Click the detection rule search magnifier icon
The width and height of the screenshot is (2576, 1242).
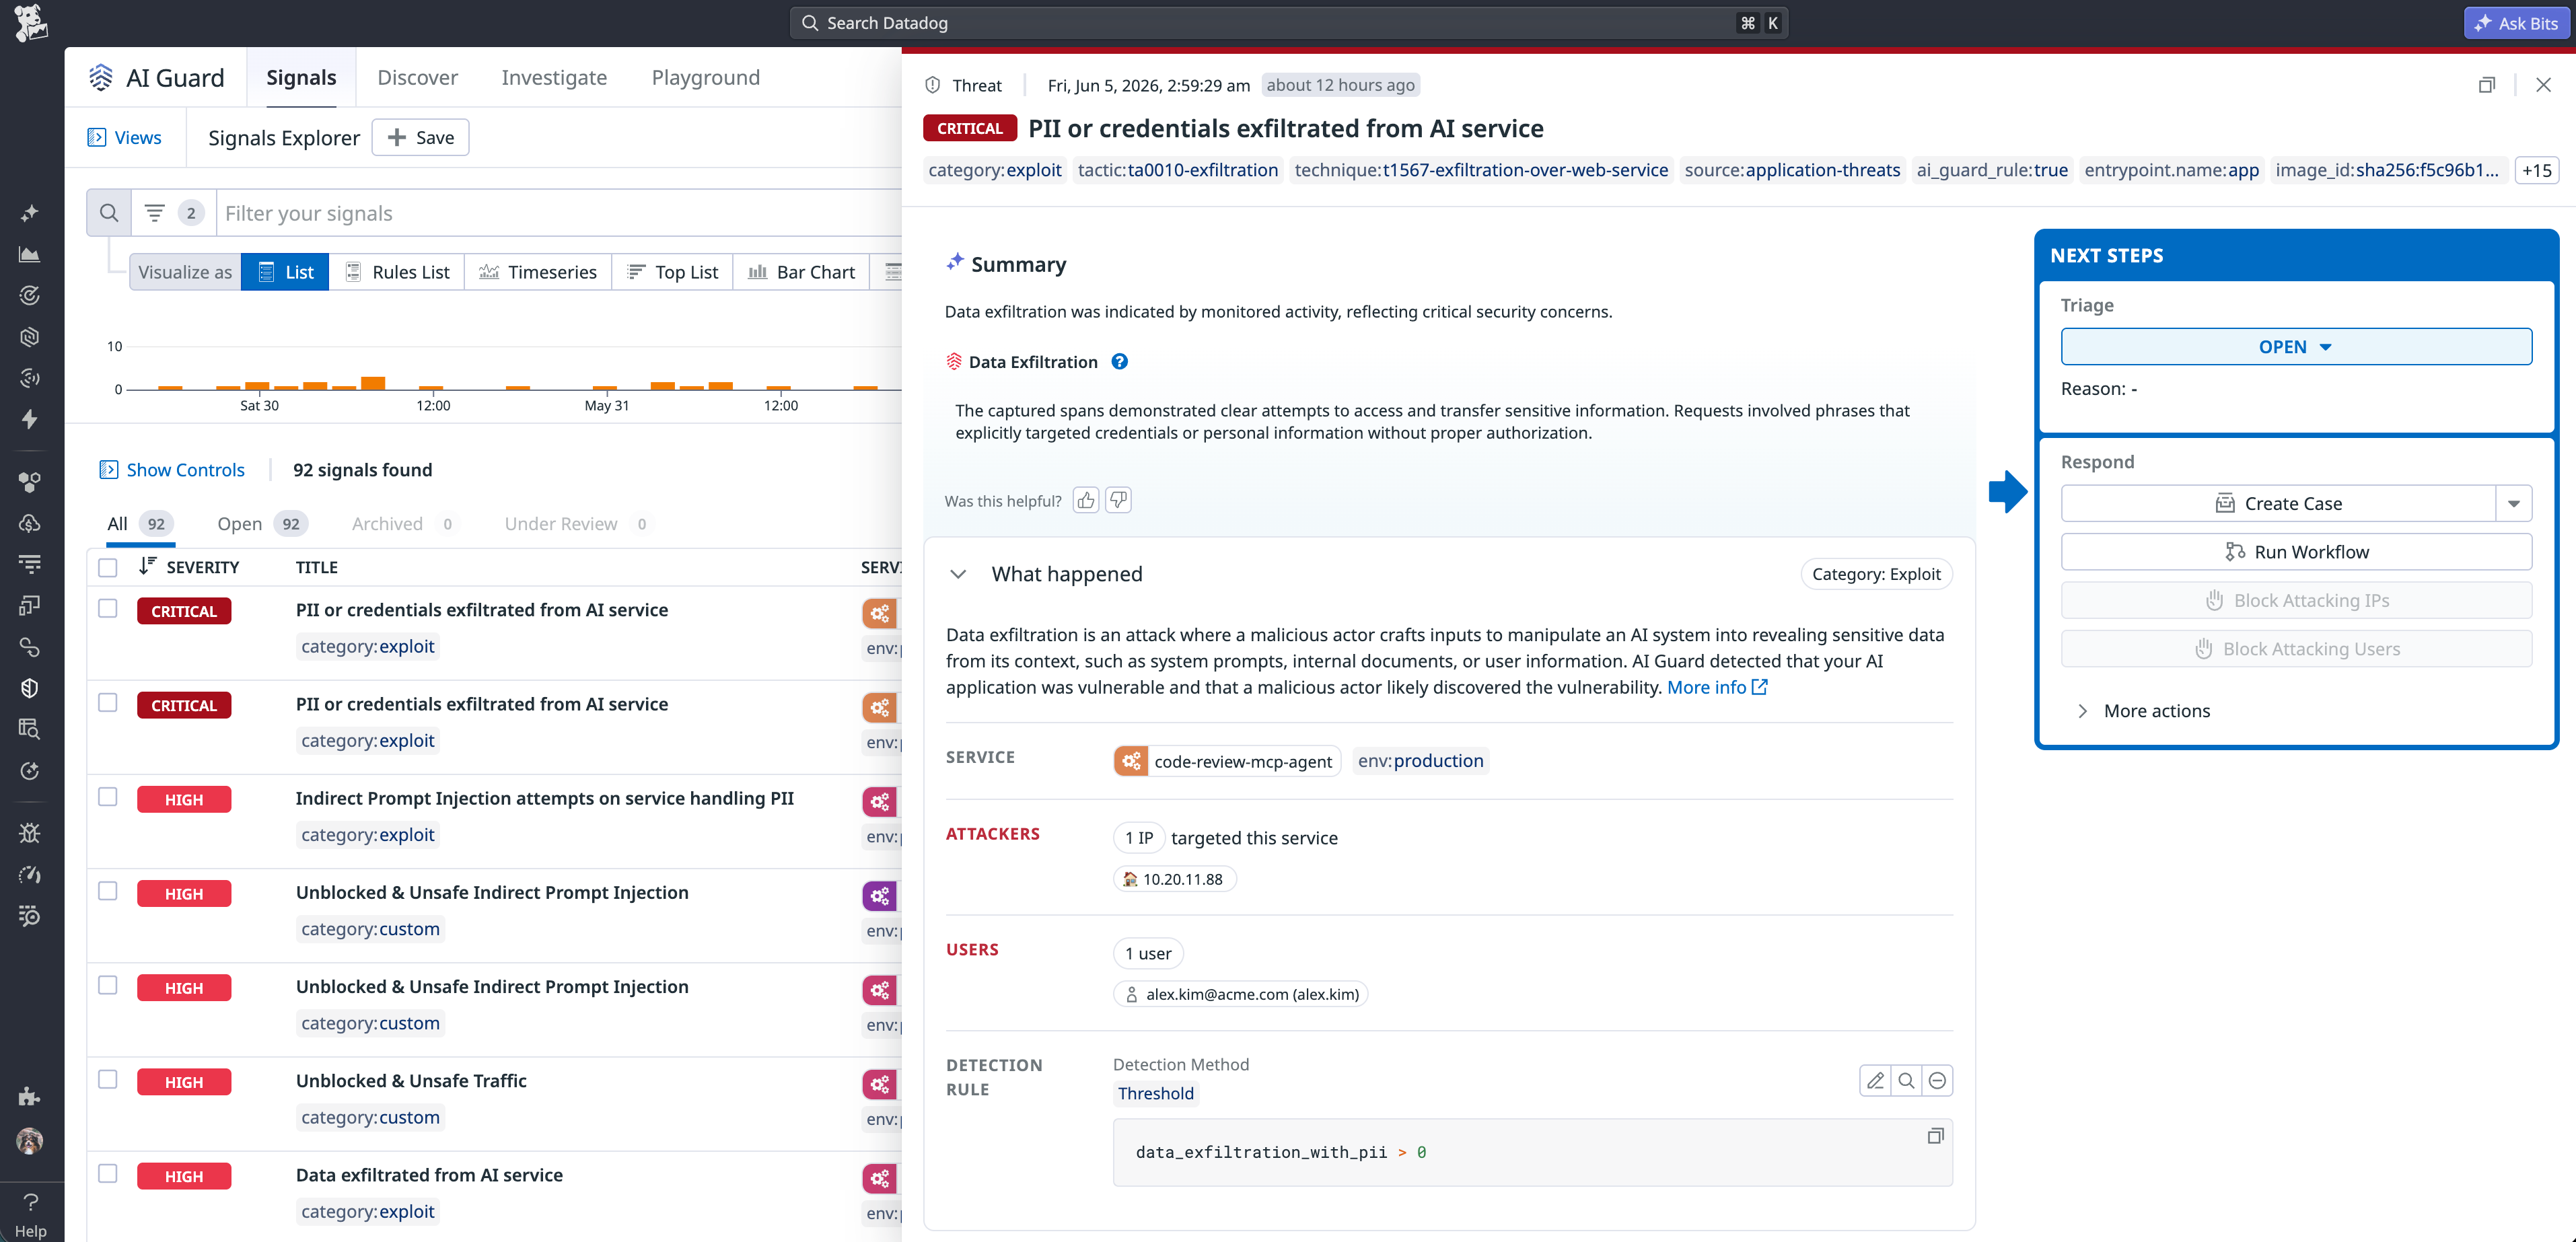[1906, 1081]
